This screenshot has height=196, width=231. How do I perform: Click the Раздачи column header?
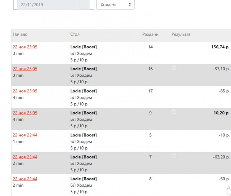[150, 35]
